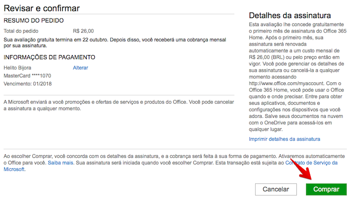Image resolution: width=349 pixels, height=198 pixels.
Task: Click the MasterCard ****1070 card text
Action: (x=28, y=76)
